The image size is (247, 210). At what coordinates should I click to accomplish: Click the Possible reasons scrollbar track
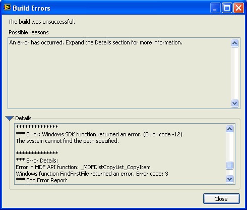[x=234, y=73]
